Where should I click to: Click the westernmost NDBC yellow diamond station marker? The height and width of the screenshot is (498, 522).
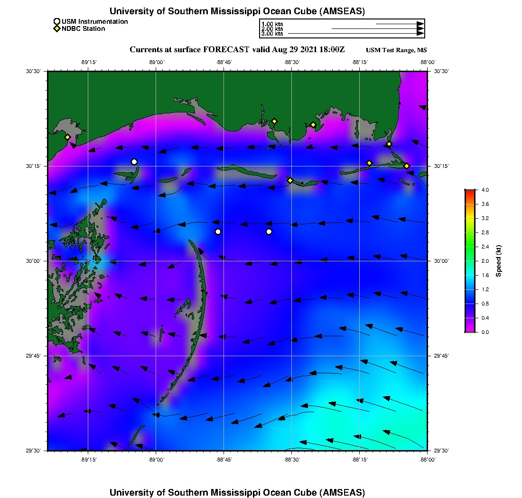click(67, 137)
